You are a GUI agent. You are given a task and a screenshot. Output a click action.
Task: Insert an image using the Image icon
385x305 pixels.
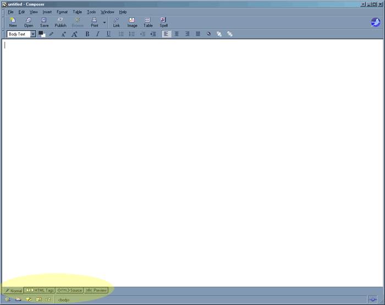pos(132,22)
